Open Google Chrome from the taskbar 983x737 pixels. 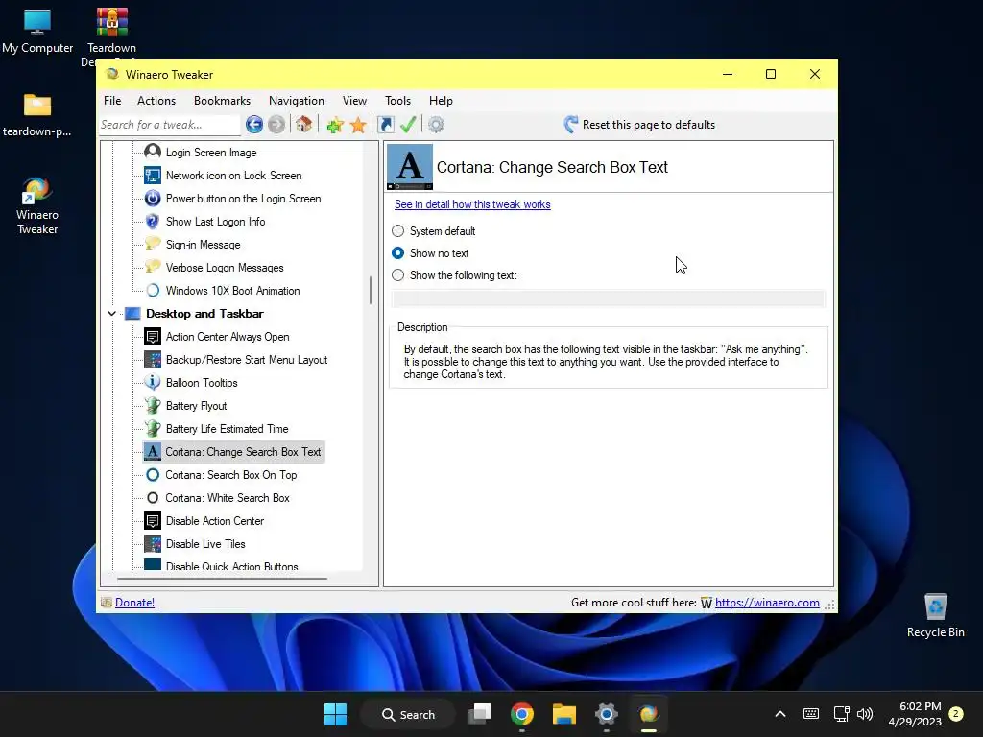click(x=522, y=714)
